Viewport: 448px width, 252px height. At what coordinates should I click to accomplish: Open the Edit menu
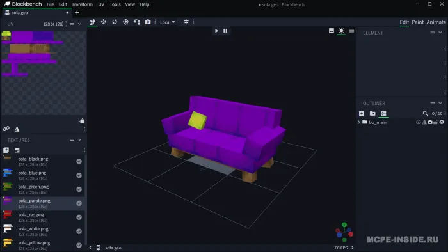[x=63, y=4]
